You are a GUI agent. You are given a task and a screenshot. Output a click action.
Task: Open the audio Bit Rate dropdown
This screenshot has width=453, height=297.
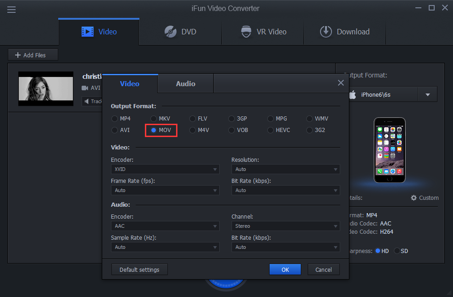[286, 247]
